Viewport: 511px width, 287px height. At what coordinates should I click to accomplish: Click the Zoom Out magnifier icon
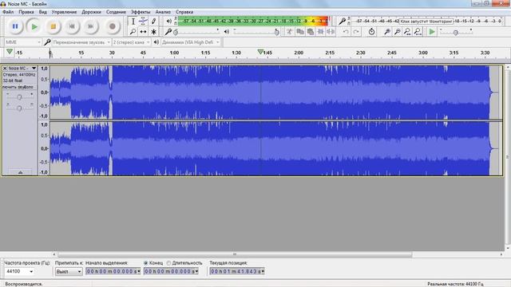[x=398, y=32]
